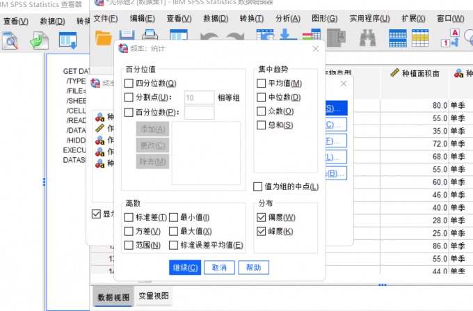Print with the printer toolbar icon
473x311 pixels.
(x=150, y=35)
